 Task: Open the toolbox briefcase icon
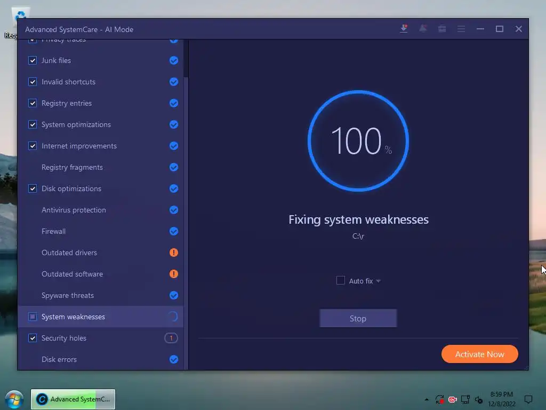tap(442, 29)
